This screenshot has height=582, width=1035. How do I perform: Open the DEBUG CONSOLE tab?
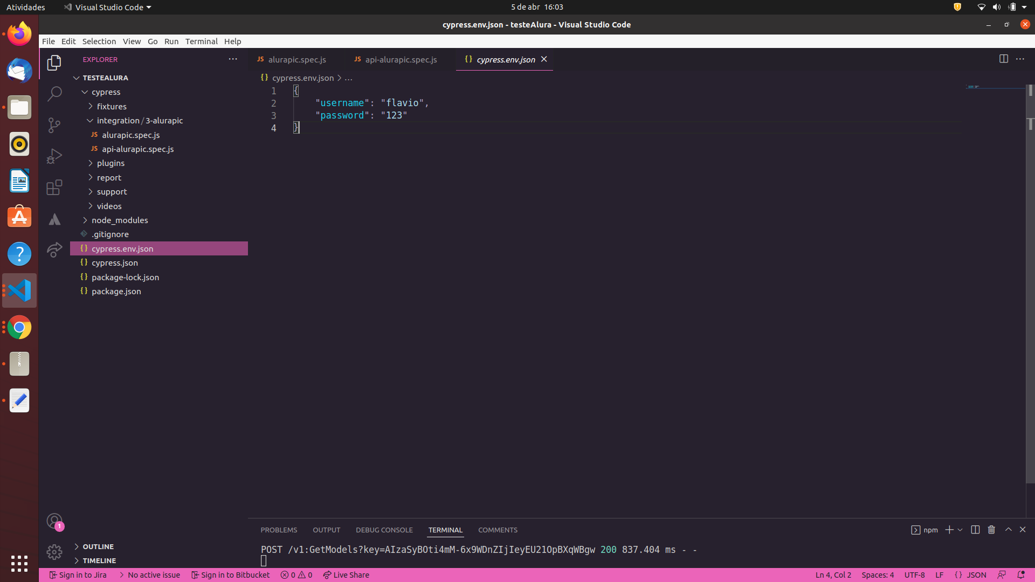(384, 530)
